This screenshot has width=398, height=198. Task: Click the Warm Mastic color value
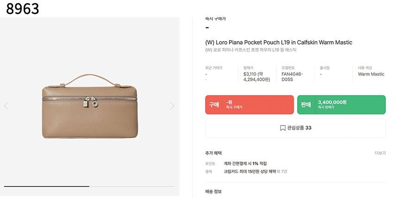coord(371,74)
